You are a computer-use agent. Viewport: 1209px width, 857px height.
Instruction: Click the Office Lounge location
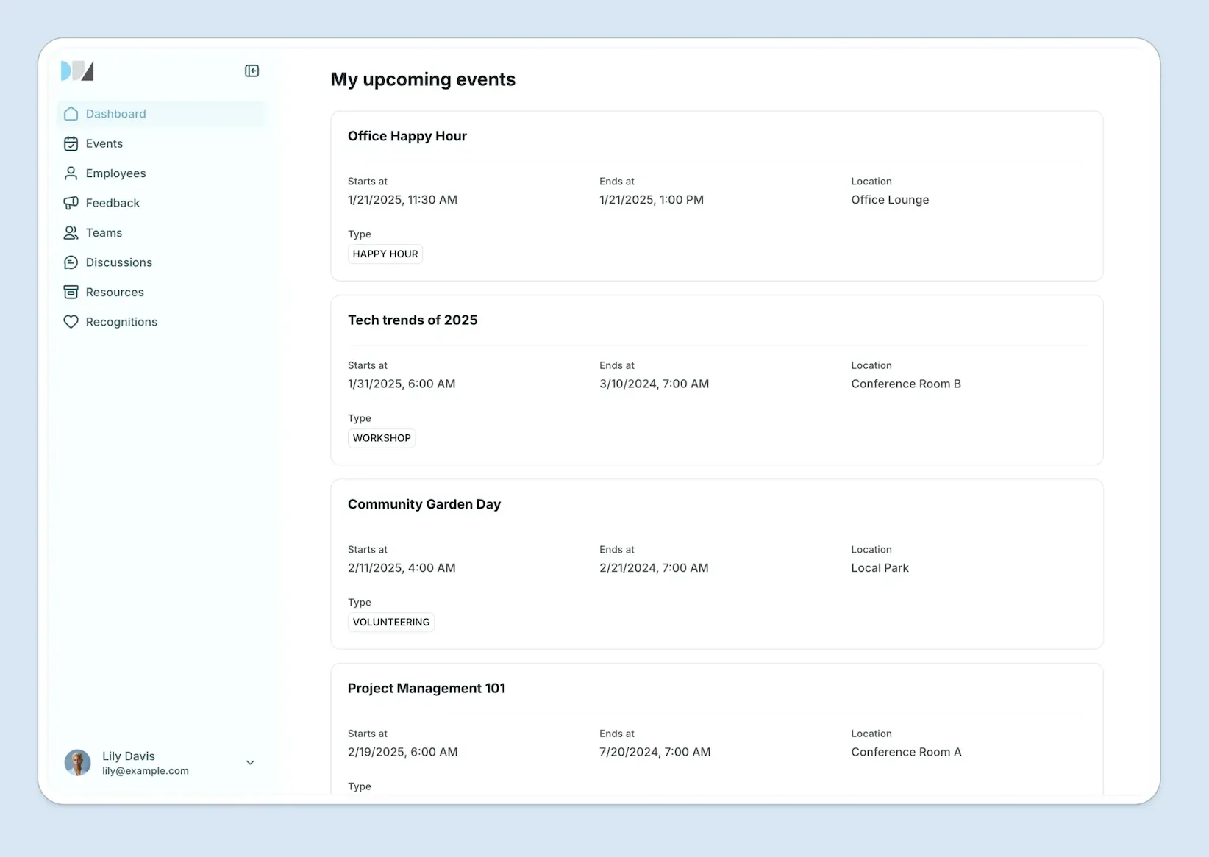click(890, 200)
